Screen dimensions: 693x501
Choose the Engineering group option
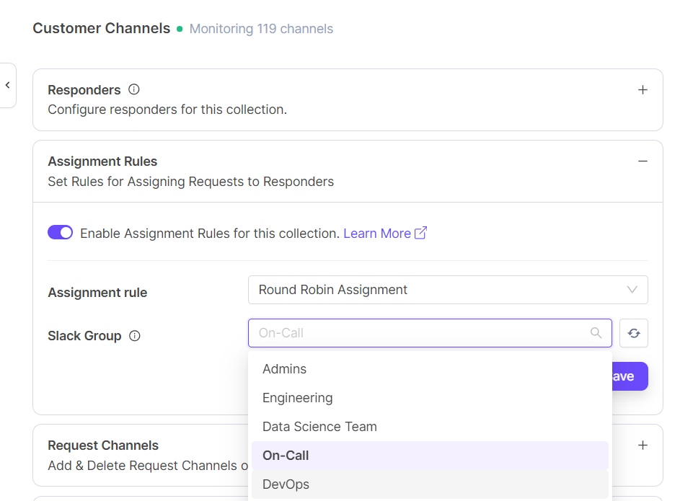click(x=298, y=398)
